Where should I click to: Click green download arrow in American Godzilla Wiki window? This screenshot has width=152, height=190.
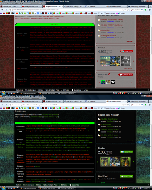click(146, 104)
